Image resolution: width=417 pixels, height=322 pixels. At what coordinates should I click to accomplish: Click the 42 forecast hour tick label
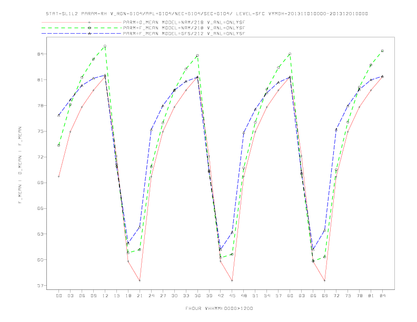pos(221,296)
